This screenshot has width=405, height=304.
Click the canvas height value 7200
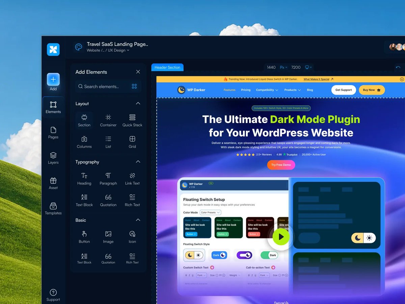(296, 67)
